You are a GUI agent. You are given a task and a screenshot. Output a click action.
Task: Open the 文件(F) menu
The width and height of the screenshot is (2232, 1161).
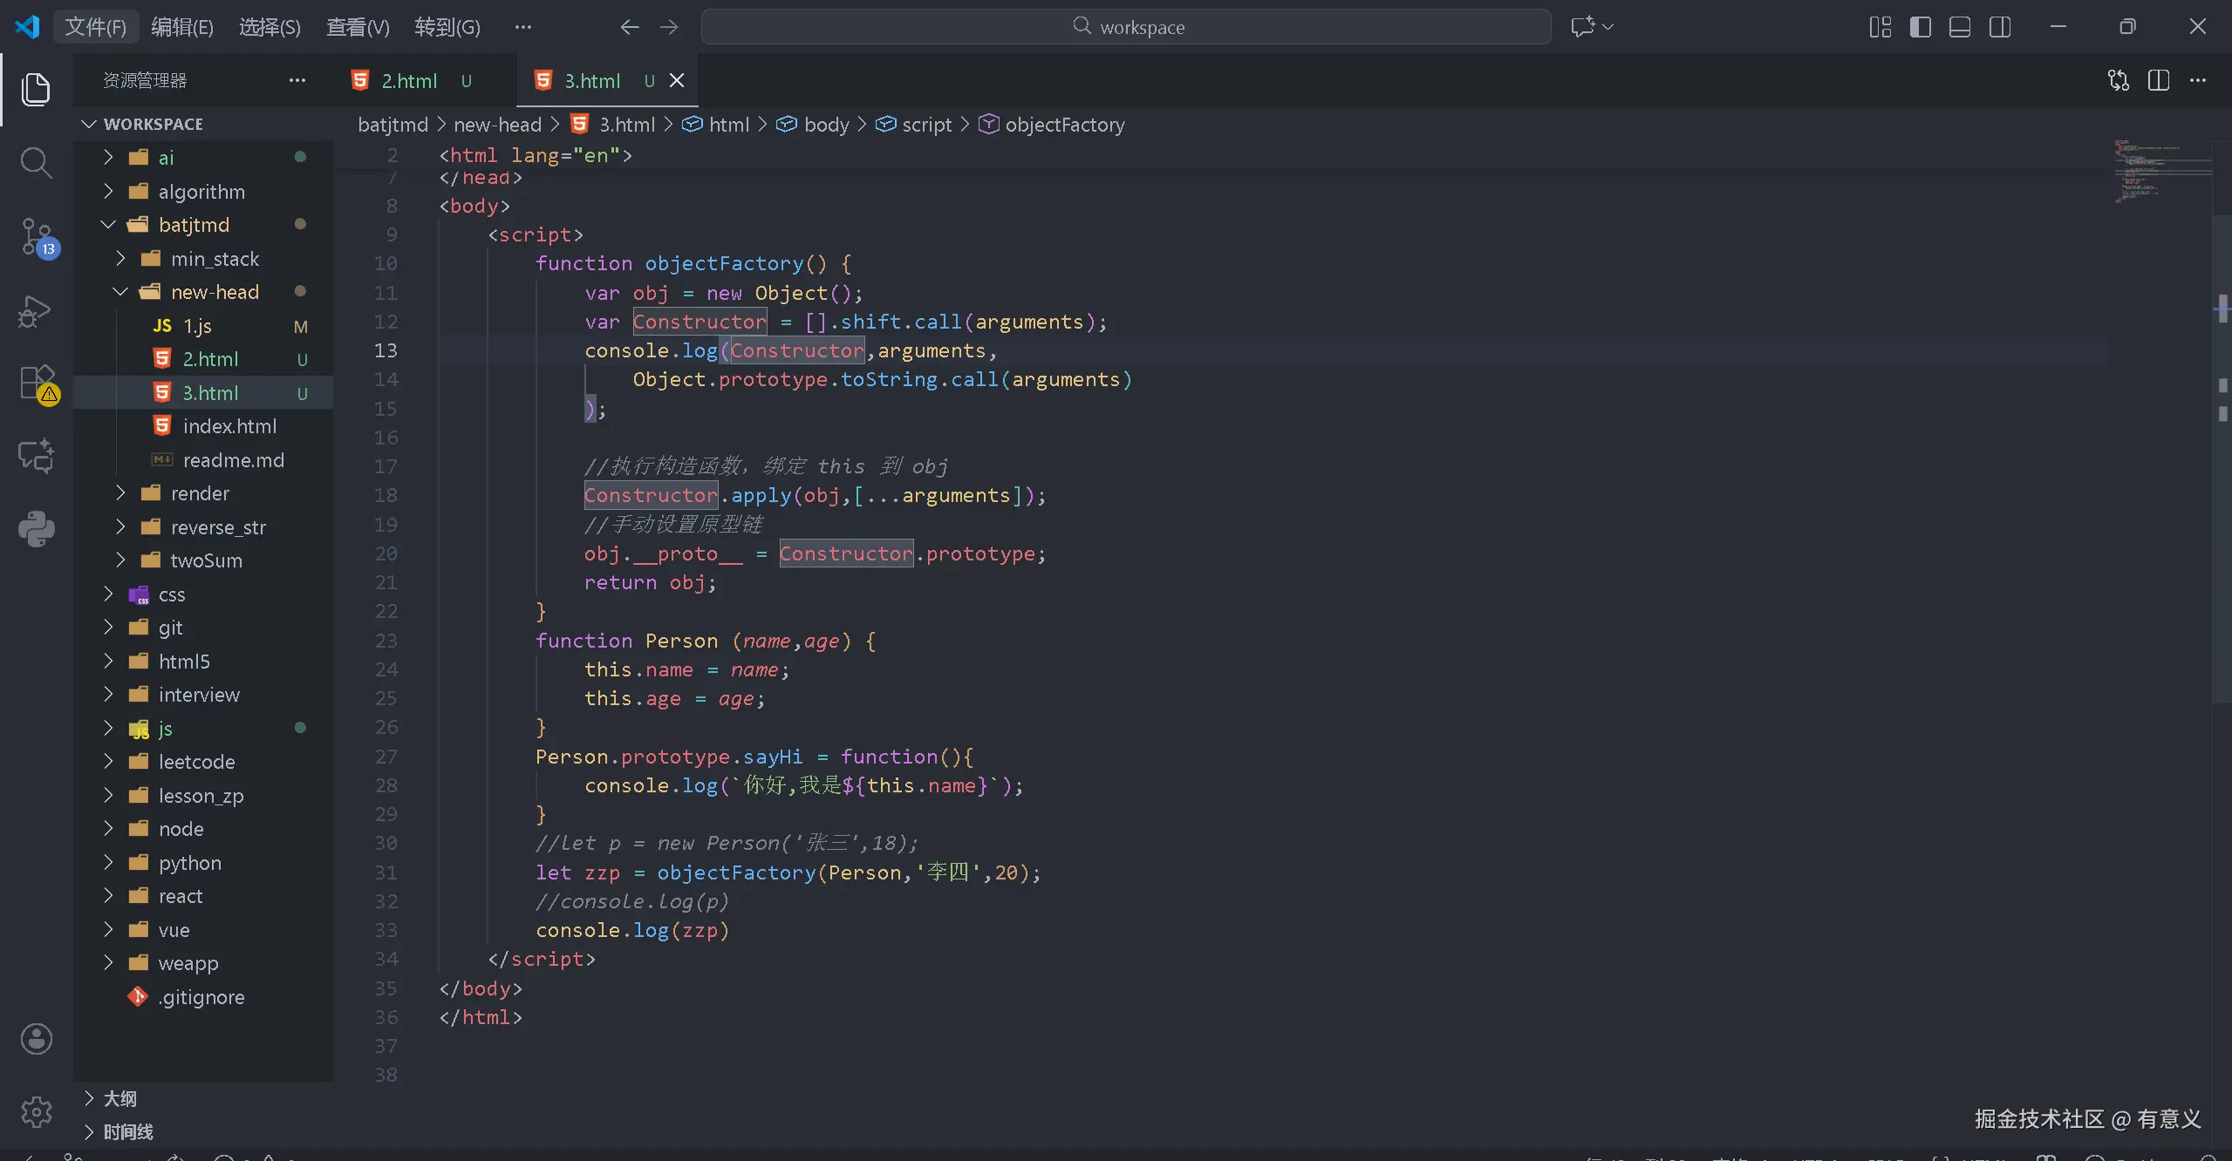tap(96, 27)
